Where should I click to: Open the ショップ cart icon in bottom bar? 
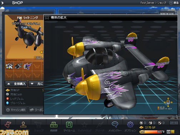point(39,126)
